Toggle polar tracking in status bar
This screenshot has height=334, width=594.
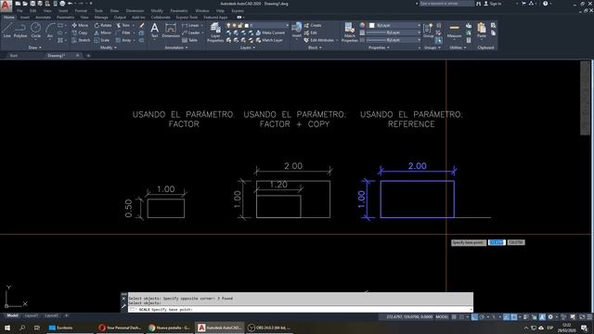click(x=482, y=317)
